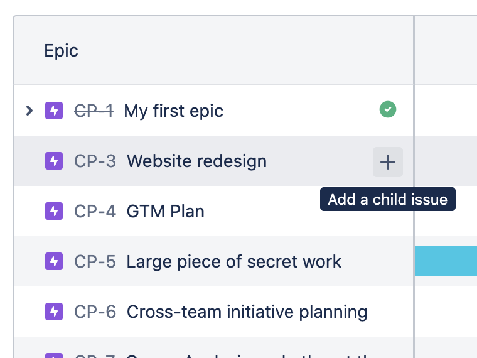The height and width of the screenshot is (358, 477).
Task: Open the CP-1 issue key link
Action: [x=94, y=111]
